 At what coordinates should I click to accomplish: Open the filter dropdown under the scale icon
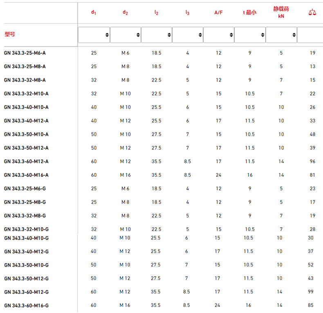(x=310, y=35)
